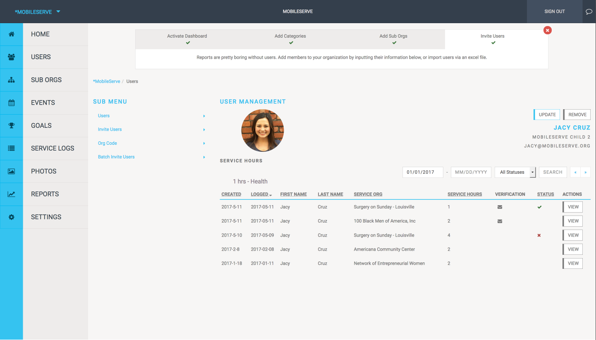Select the Goals trophy icon
Image resolution: width=596 pixels, height=340 pixels.
click(12, 125)
